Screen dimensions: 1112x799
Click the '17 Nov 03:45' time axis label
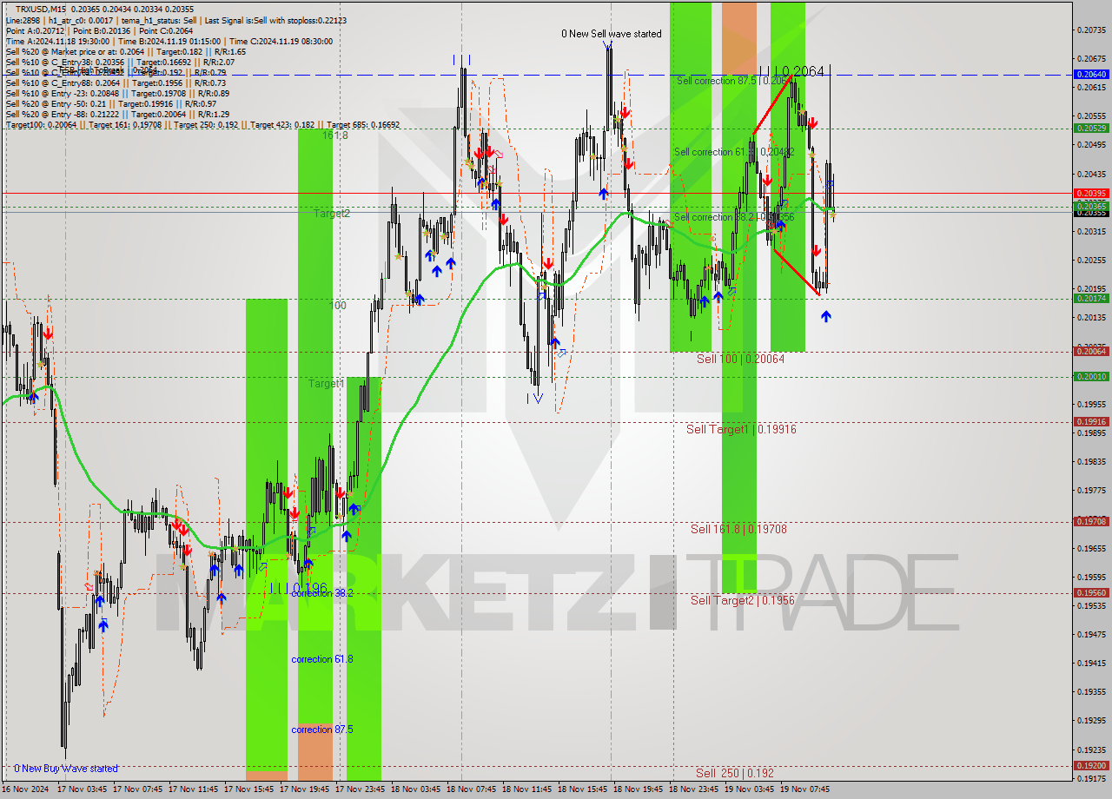point(82,789)
